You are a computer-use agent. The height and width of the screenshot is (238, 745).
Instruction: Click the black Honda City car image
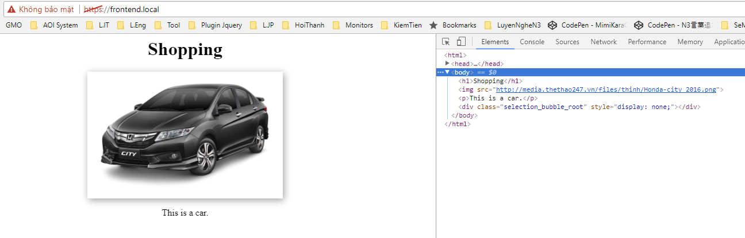[x=185, y=135]
